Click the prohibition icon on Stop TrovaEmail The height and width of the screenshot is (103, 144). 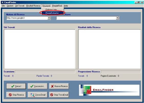pyautogui.click(x=52, y=95)
